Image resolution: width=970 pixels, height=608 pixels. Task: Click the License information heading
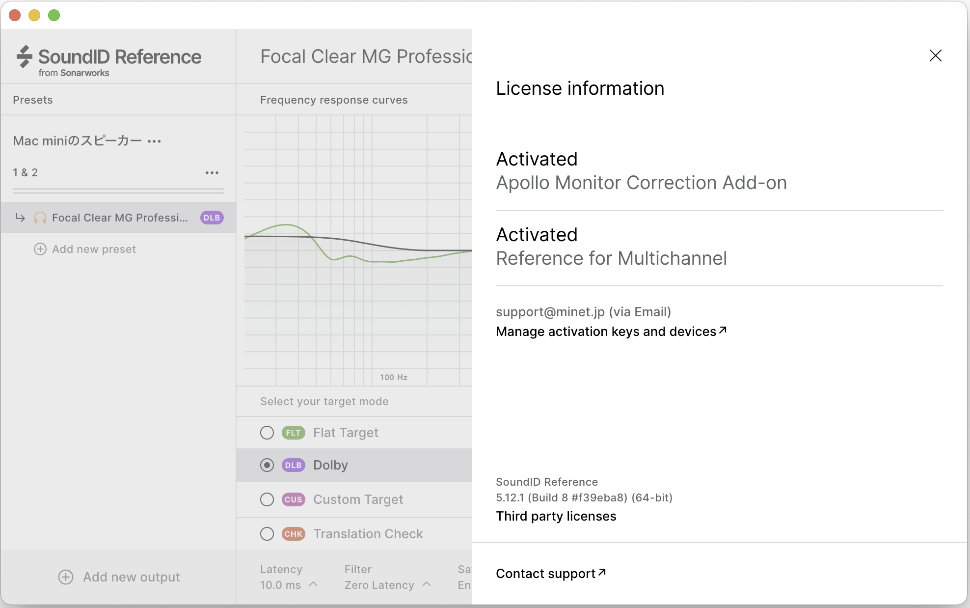[580, 88]
